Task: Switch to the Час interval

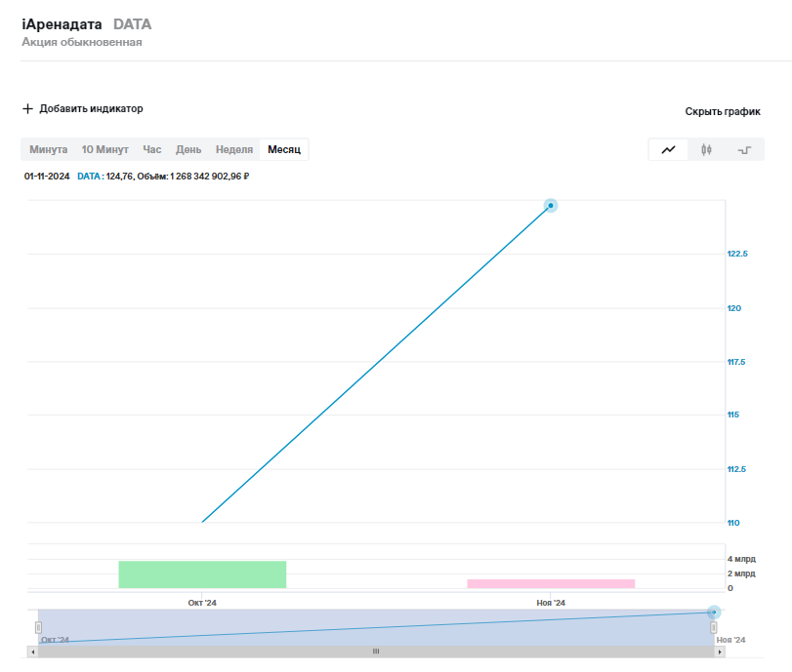Action: pos(152,150)
